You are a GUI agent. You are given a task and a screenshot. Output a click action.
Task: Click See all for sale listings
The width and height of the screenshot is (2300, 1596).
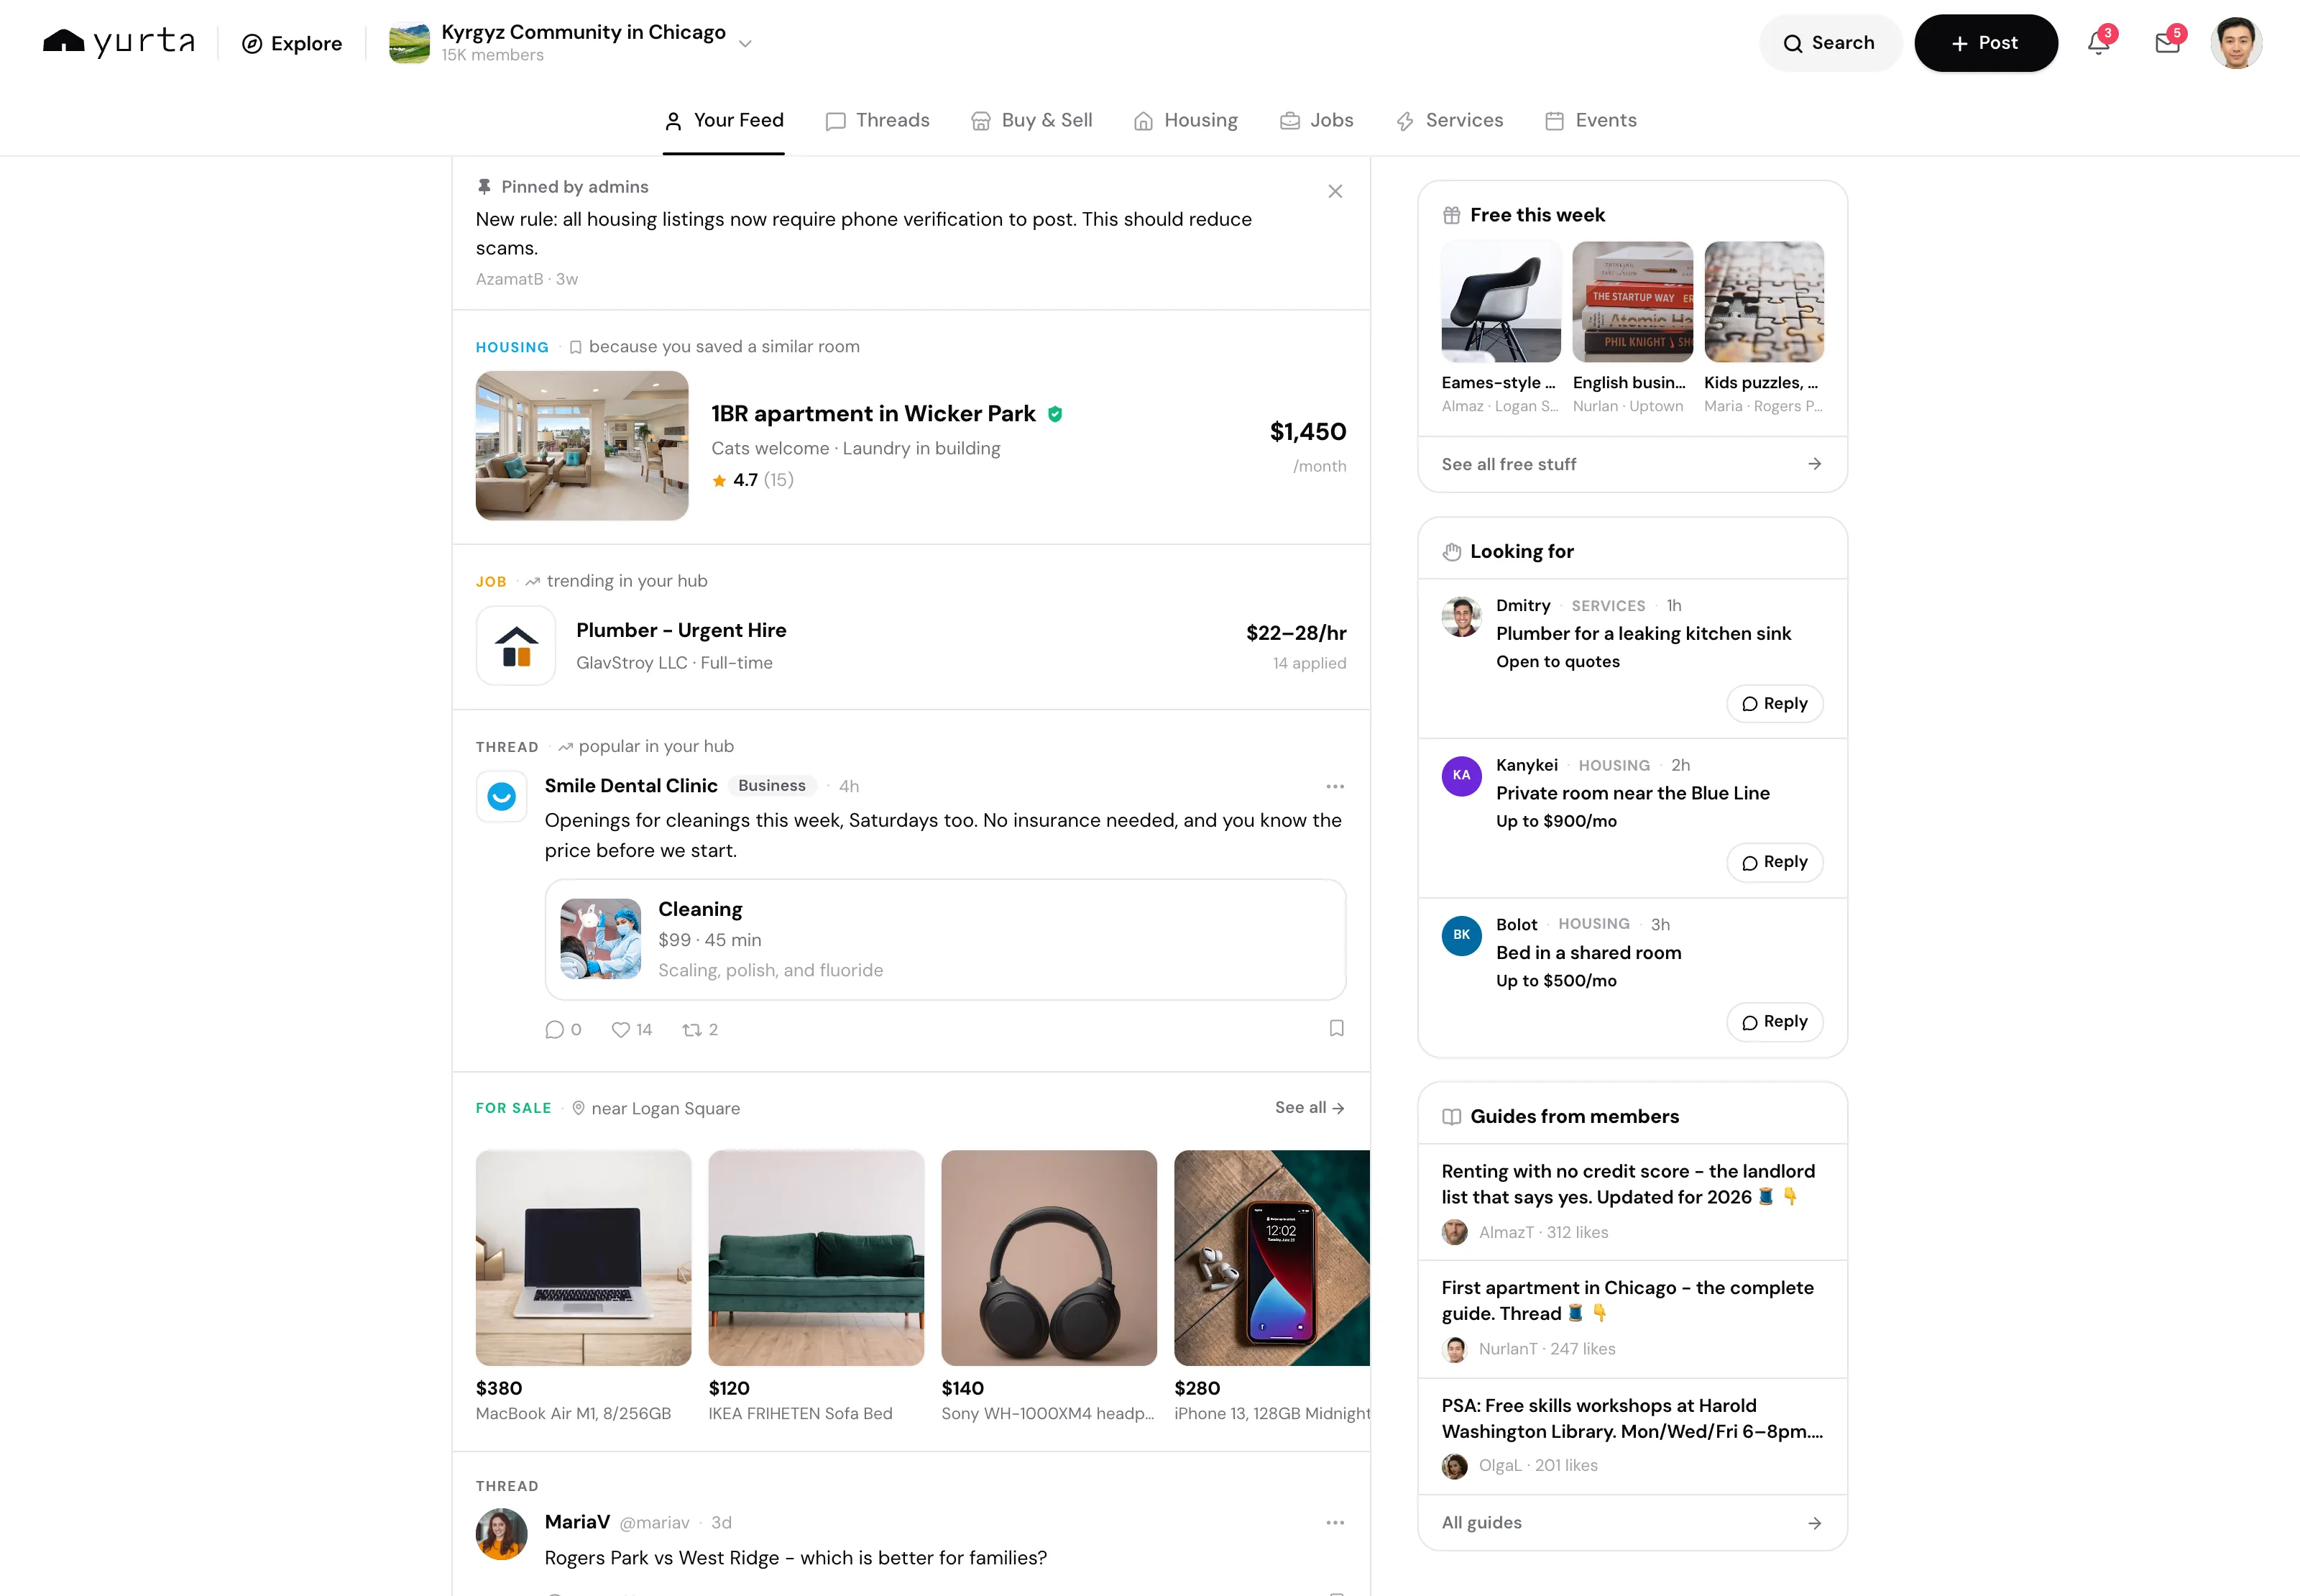pyautogui.click(x=1310, y=1108)
